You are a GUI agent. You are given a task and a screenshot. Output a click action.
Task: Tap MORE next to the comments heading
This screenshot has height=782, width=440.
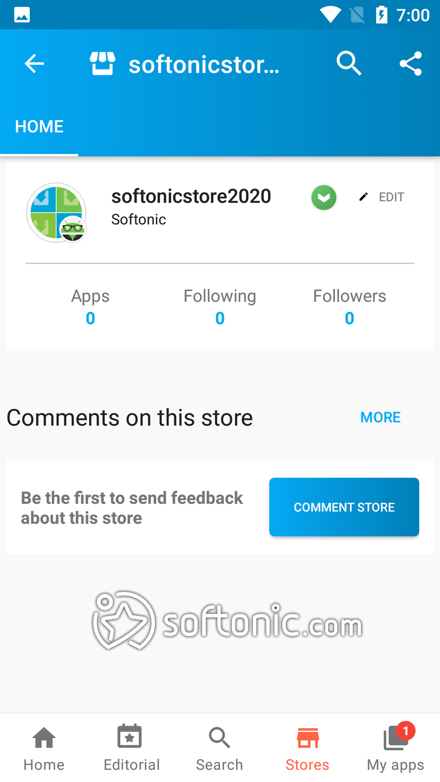click(x=380, y=418)
